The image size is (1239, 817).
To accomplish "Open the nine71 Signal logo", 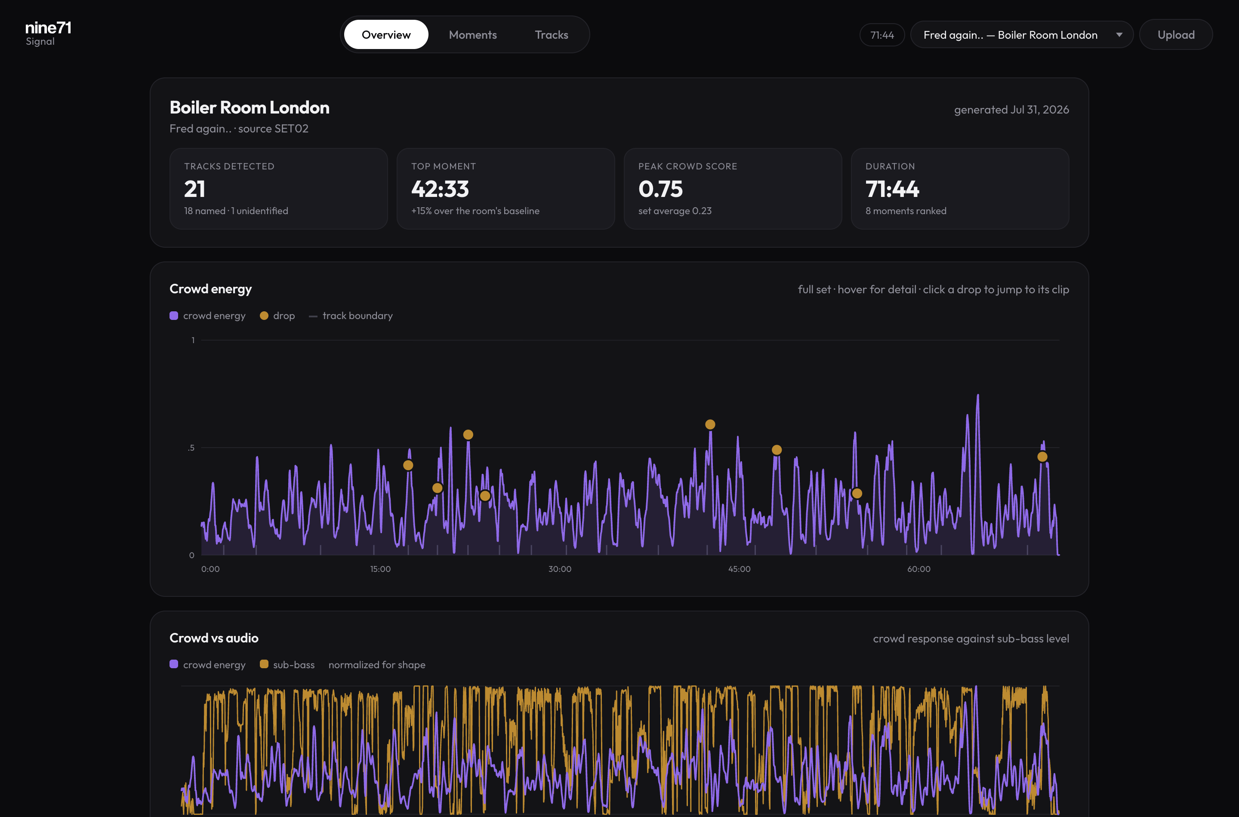I will (48, 34).
